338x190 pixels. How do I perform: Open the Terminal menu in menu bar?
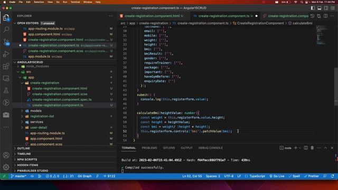75,2
